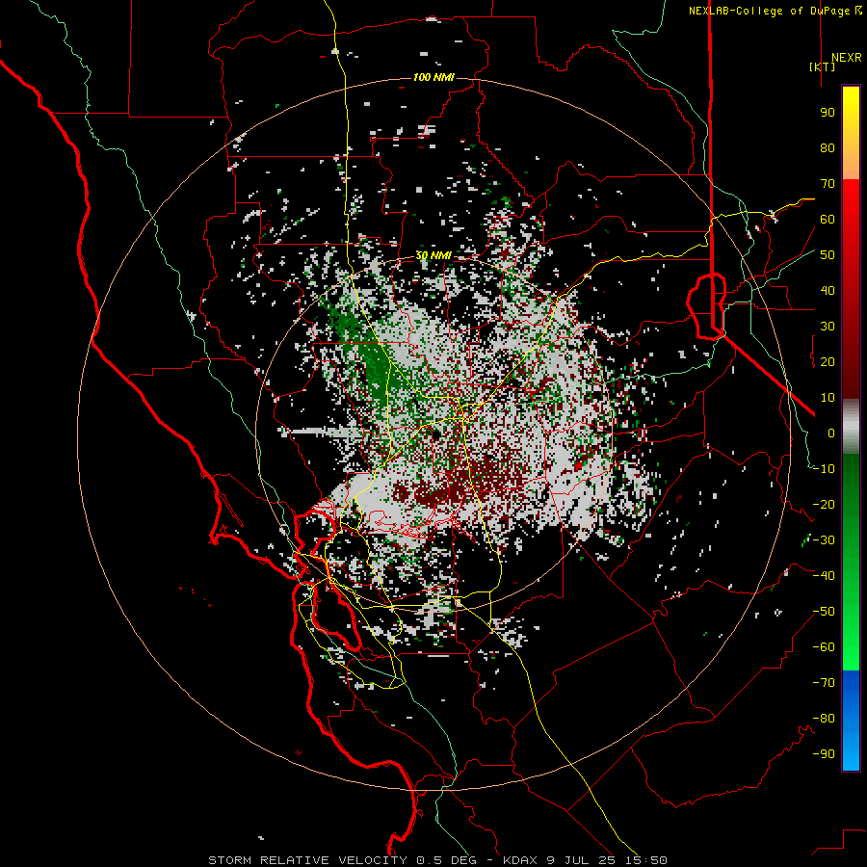Click the 60 value on velocity scale
Screen dimensions: 867x867
click(828, 219)
